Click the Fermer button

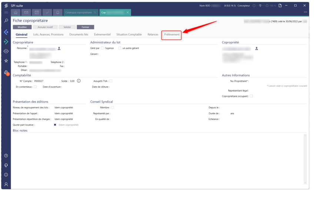[x=85, y=27]
